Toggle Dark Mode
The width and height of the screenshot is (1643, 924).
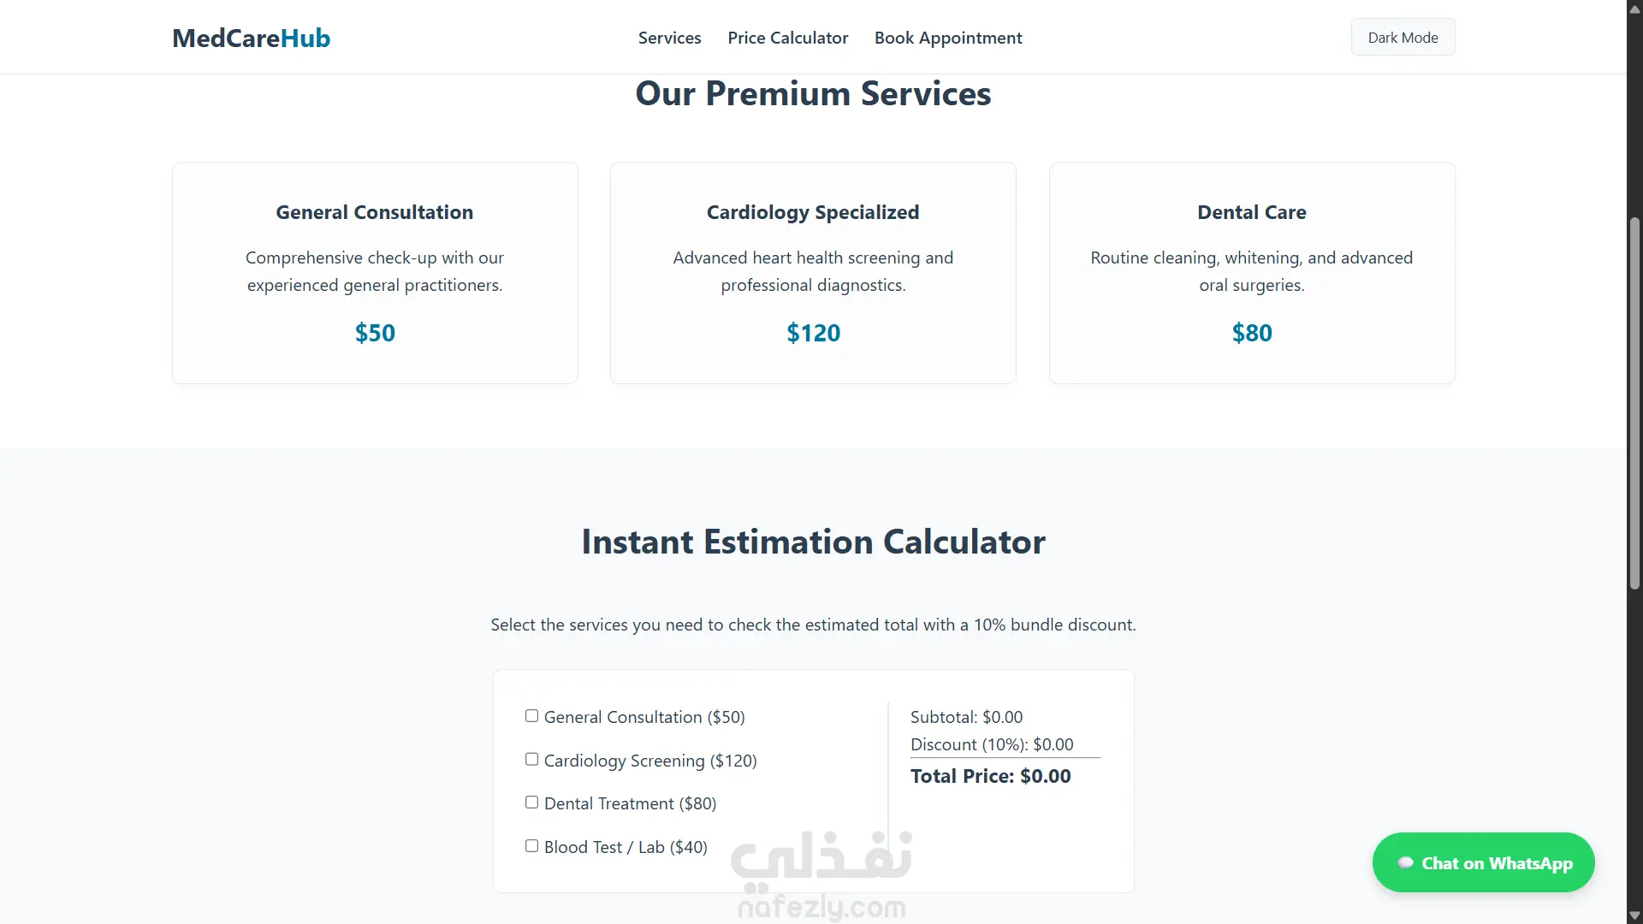point(1403,38)
